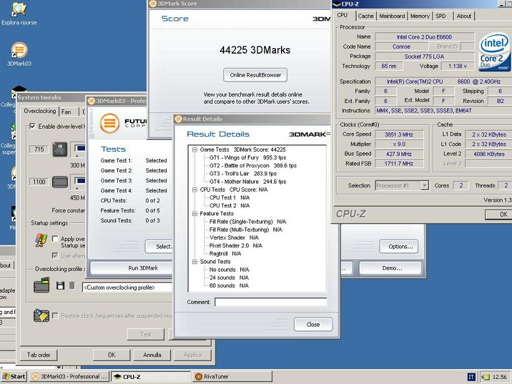Click the Tab order button
This screenshot has height=384, width=512.
point(39,355)
